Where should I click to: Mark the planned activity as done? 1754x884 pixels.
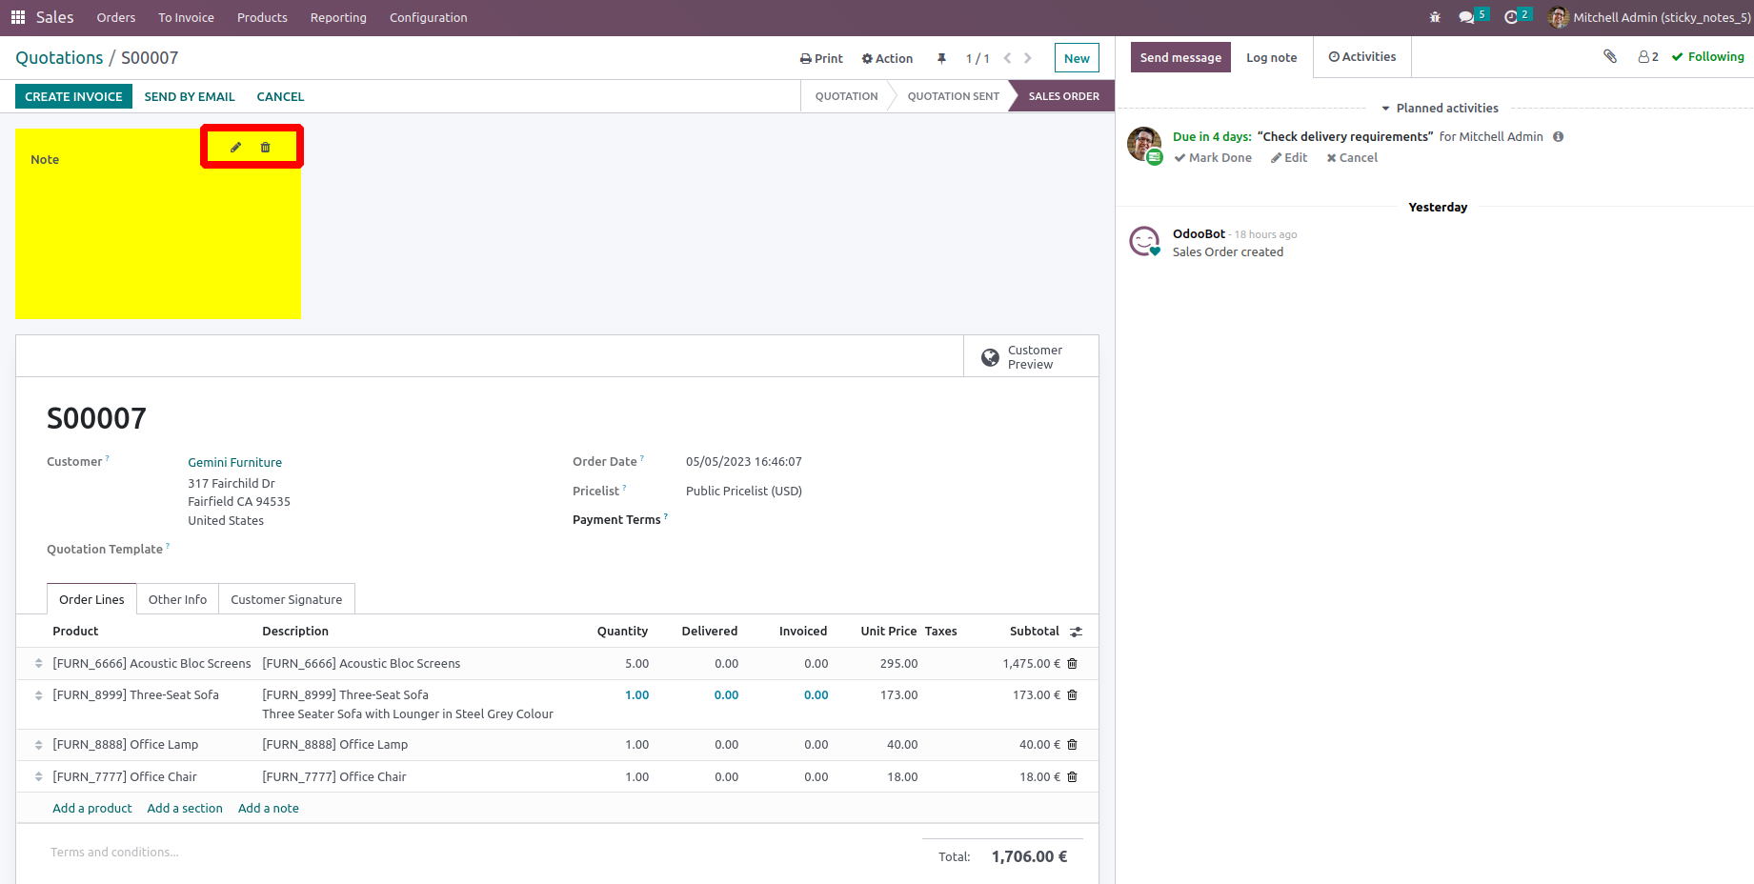click(1213, 158)
